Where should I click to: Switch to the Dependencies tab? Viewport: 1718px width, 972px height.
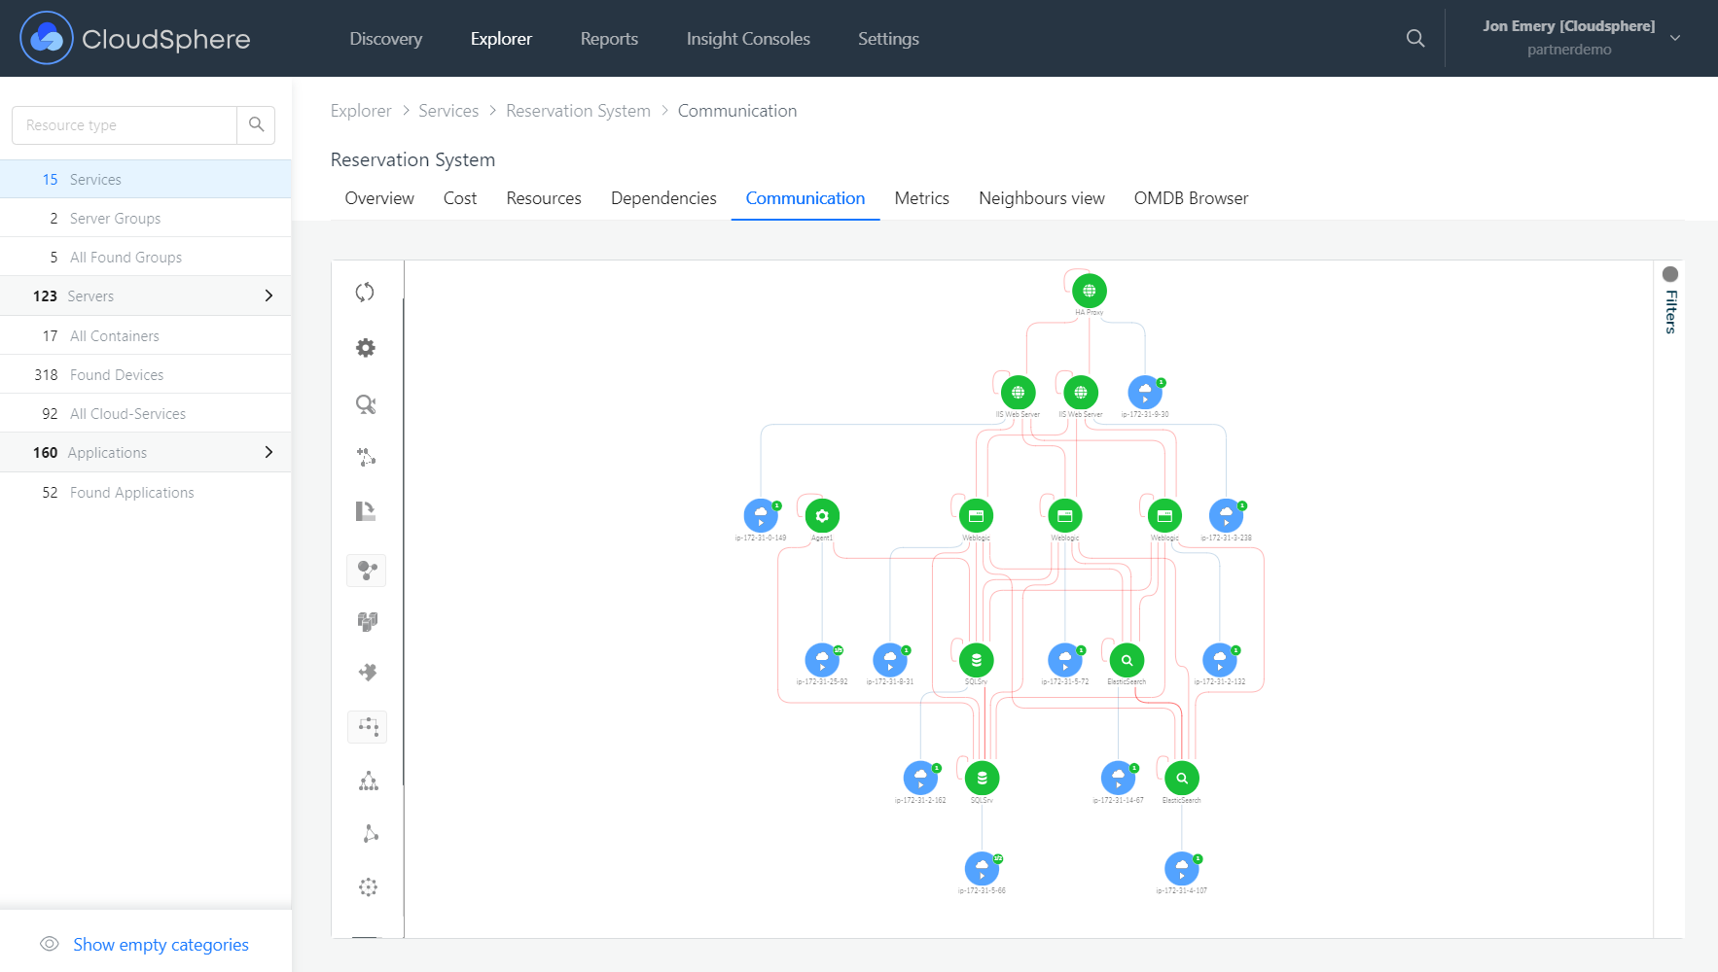[663, 198]
